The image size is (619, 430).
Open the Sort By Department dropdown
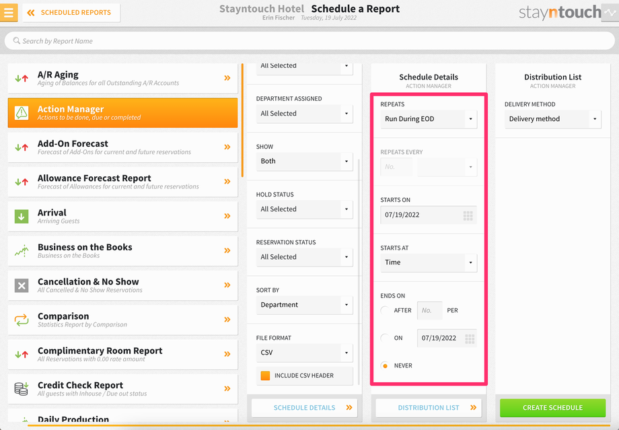tap(304, 305)
